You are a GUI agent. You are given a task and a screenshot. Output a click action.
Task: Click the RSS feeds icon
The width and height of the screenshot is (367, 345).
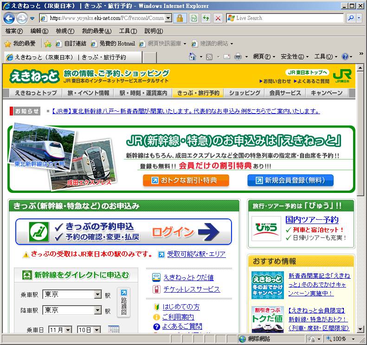click(209, 57)
